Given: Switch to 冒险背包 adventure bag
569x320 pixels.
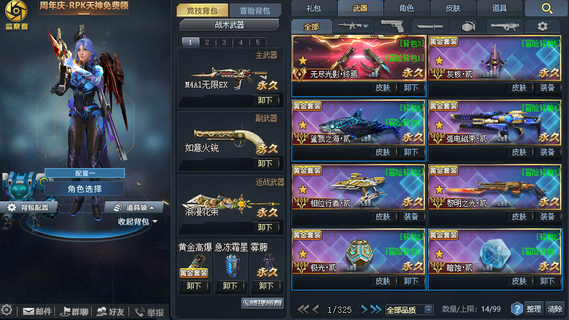Looking at the screenshot, I should tap(255, 10).
